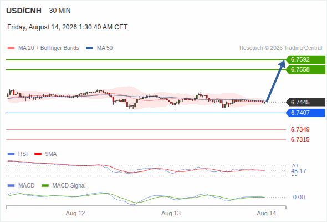Image resolution: width=327 pixels, height=222 pixels.
Task: Click the Aug 13 date axis label
Action: [171, 214]
